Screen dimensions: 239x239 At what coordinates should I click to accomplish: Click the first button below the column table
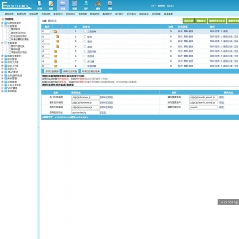(52, 71)
